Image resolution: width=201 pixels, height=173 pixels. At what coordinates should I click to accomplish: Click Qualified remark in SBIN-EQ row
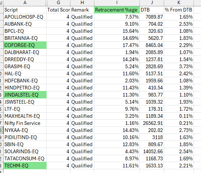click(82, 145)
